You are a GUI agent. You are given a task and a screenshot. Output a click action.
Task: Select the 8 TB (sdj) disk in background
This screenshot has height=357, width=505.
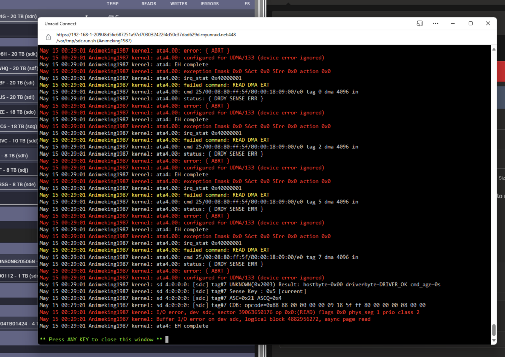14,170
